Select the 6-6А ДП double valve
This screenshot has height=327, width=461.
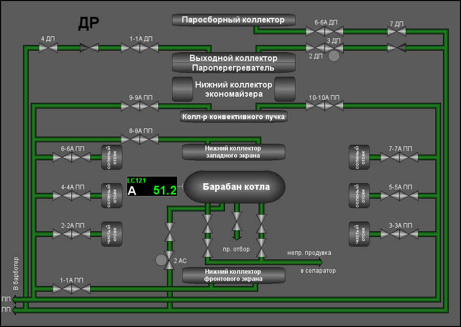click(325, 31)
